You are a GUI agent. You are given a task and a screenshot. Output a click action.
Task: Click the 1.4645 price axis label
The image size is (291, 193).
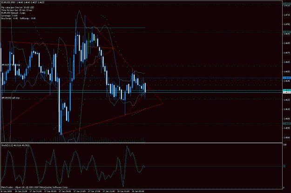point(287,81)
